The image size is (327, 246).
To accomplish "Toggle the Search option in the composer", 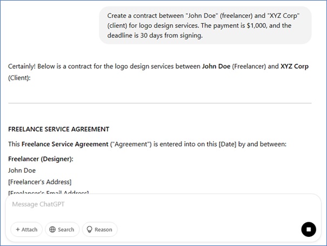I will (62, 230).
